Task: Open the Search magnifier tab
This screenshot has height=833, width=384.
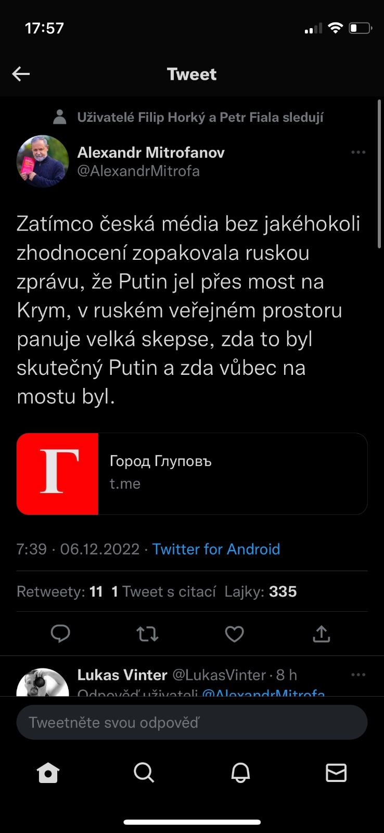Action: [144, 773]
